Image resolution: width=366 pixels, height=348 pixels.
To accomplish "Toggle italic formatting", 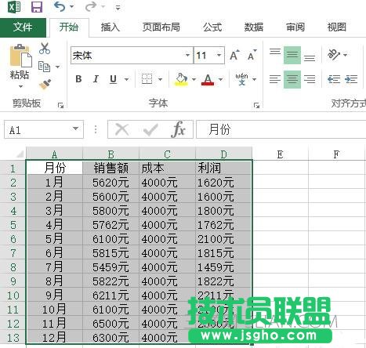I will pyautogui.click(x=96, y=79).
